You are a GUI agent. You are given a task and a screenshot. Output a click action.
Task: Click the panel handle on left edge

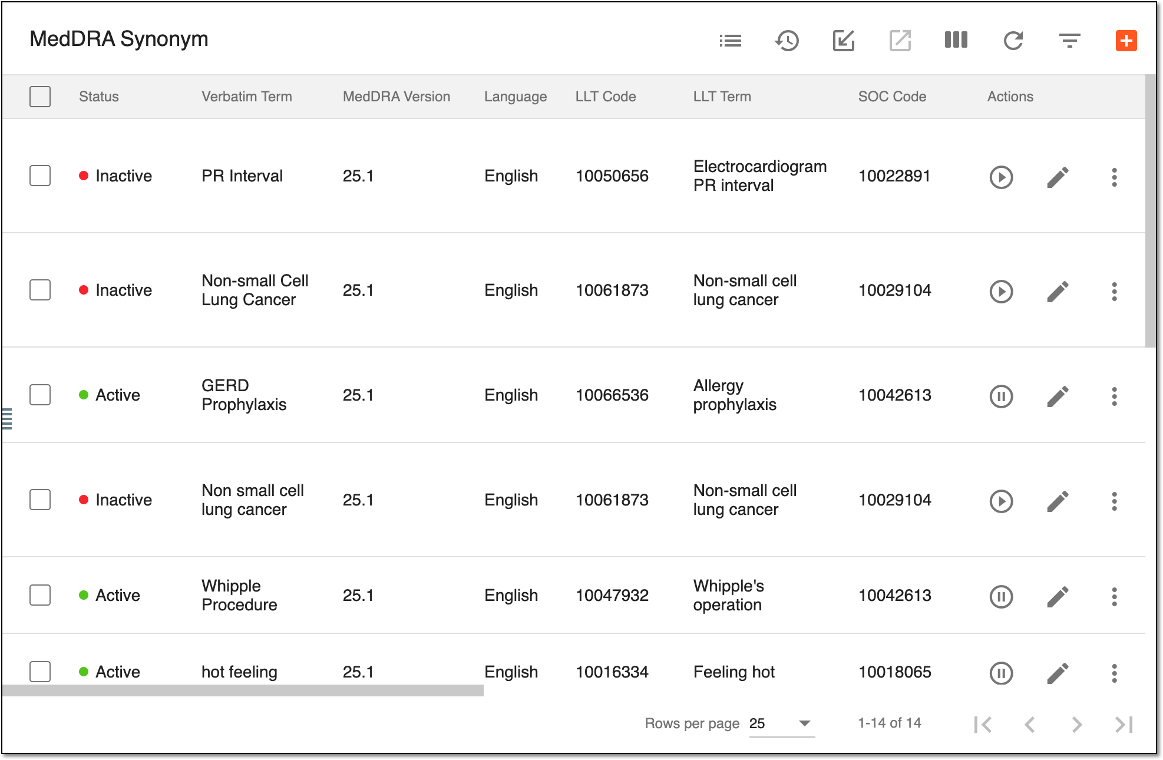pos(6,418)
